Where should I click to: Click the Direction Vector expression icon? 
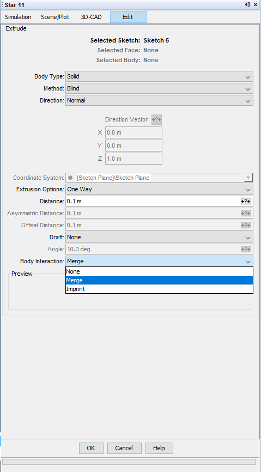coord(156,119)
